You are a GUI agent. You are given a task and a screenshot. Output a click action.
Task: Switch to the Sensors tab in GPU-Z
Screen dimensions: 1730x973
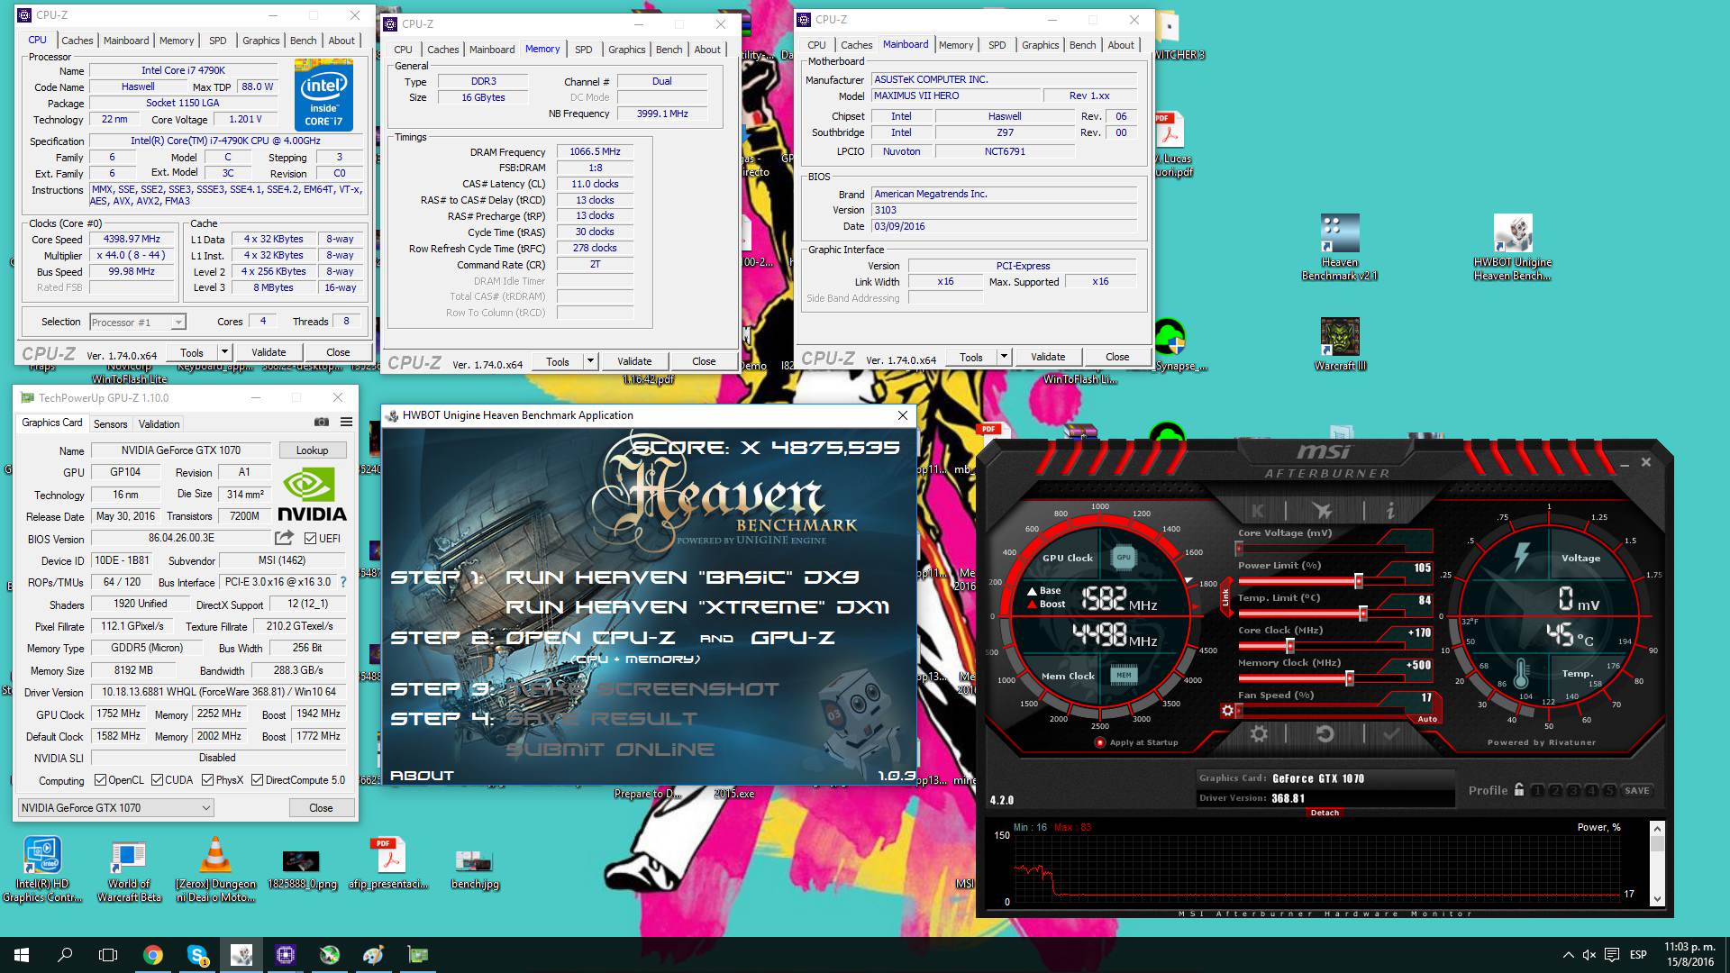(111, 423)
